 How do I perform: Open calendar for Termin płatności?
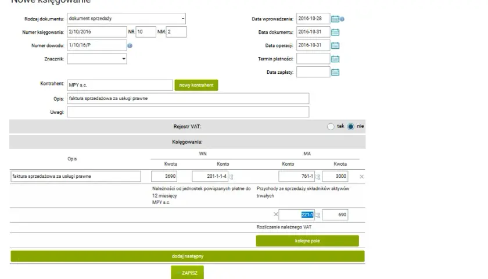pos(335,59)
